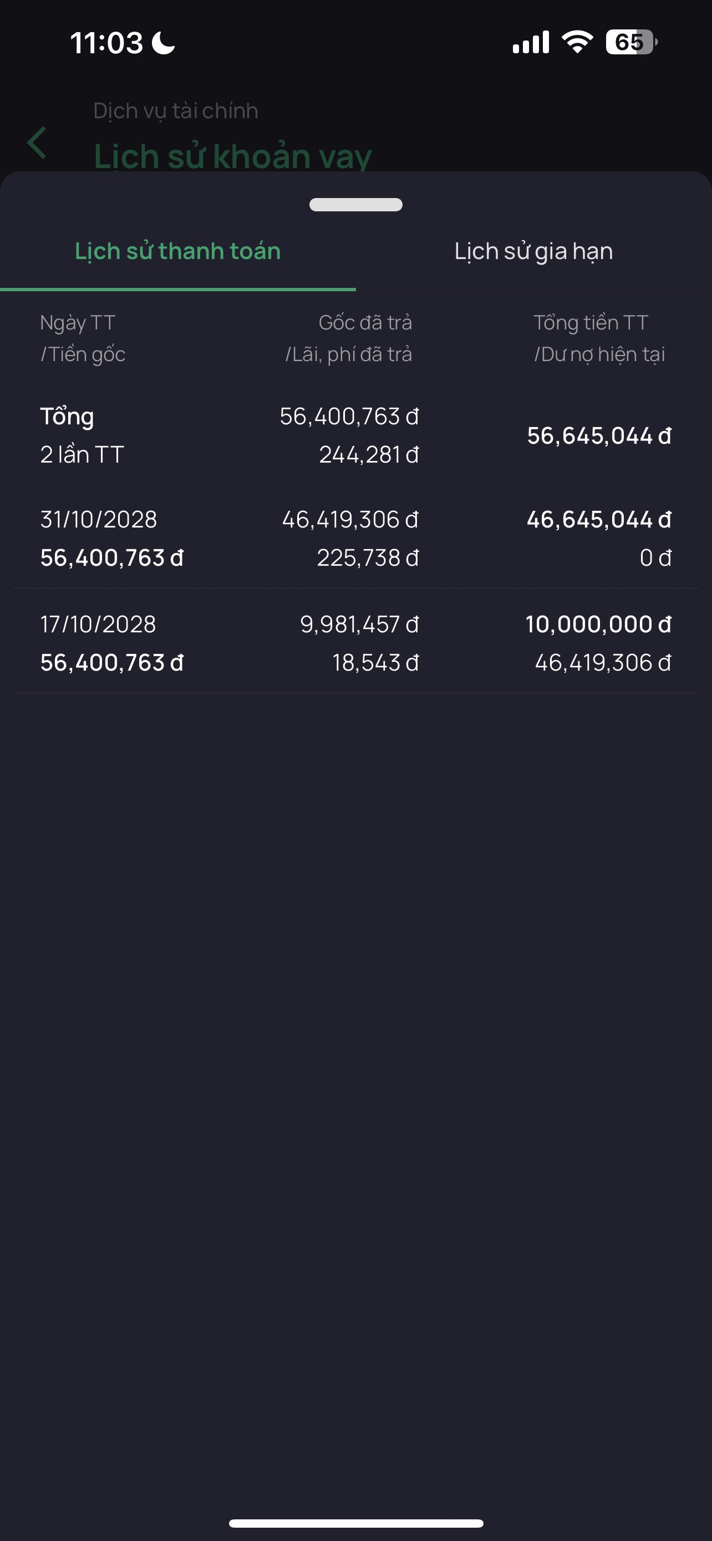This screenshot has height=1541, width=712.
Task: Tap the Tổng tiền TT column header
Action: [x=591, y=322]
